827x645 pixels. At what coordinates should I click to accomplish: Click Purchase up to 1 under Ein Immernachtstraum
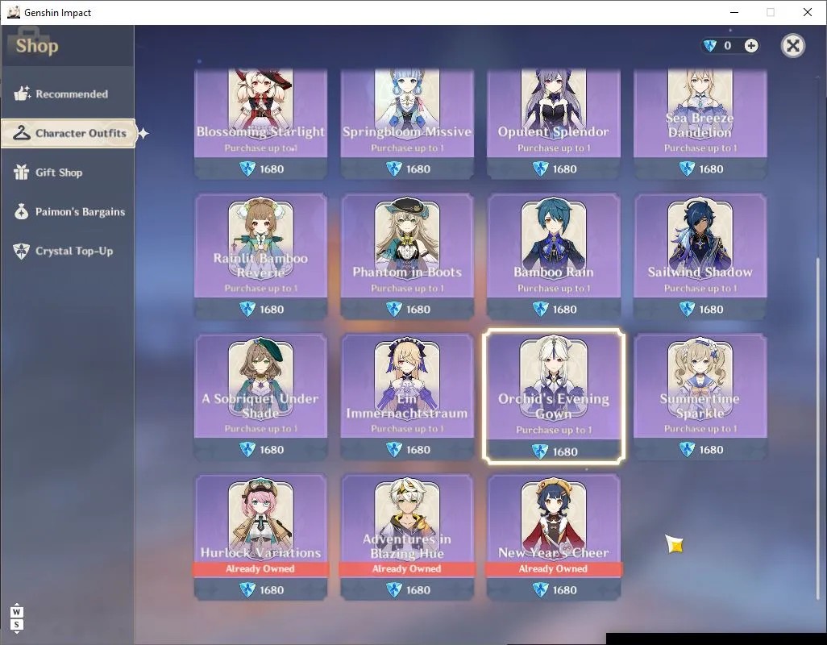(407, 429)
